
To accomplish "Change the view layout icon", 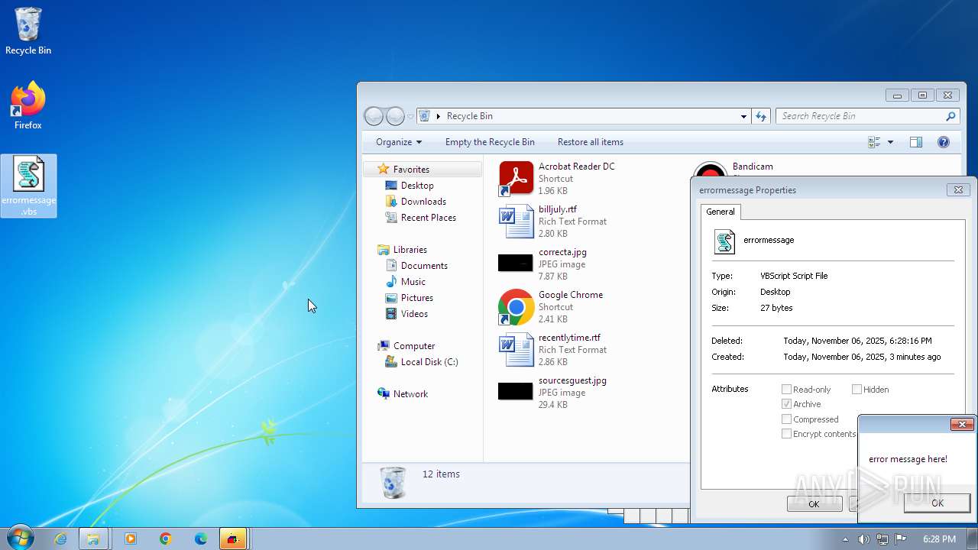I will pos(875,142).
